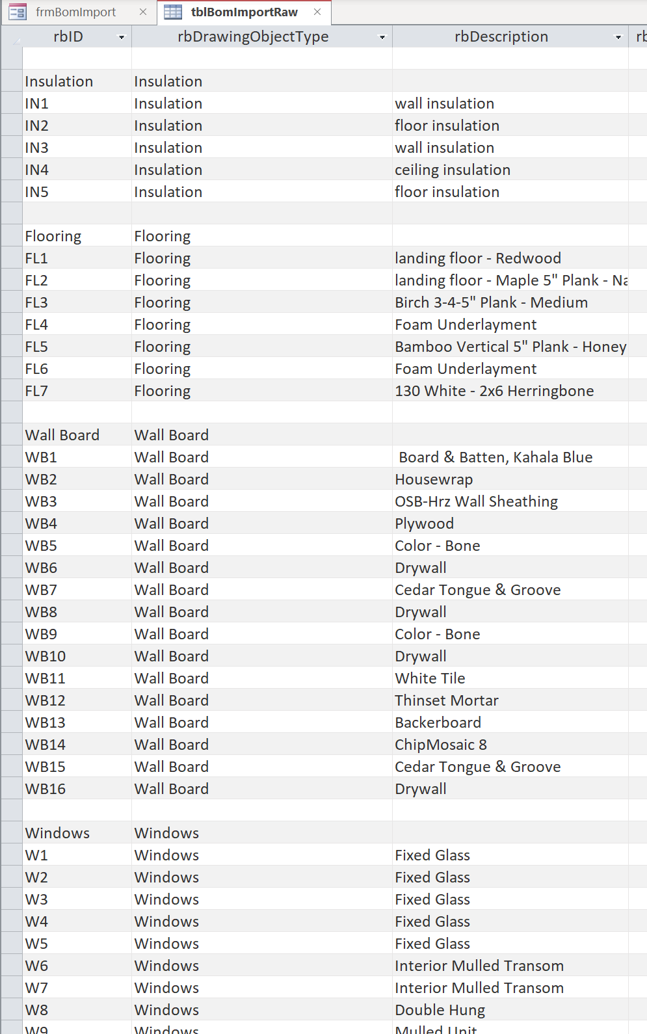Click the 'Double Hung' description for W8

tap(440, 1010)
